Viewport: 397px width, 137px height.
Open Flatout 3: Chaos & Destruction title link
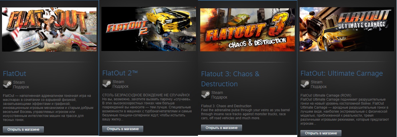coord(230,79)
